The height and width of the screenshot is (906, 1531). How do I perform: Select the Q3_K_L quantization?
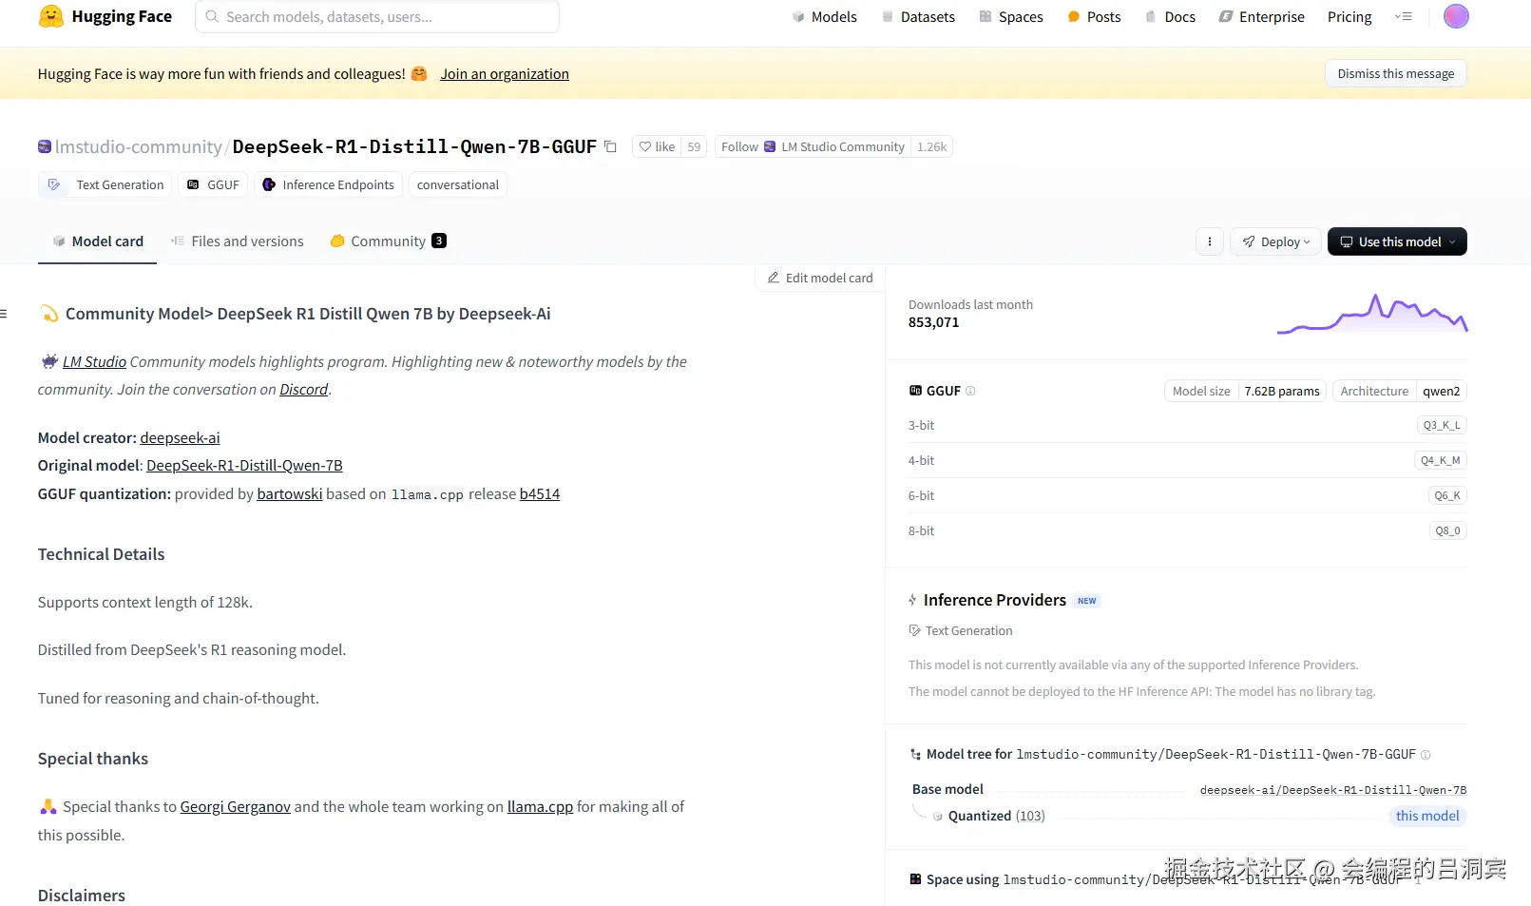click(1442, 425)
